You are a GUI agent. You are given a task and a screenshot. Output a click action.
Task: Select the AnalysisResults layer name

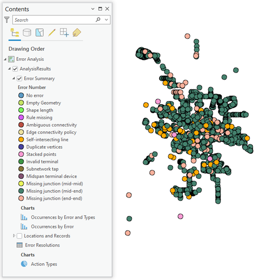pyautogui.click(x=35, y=69)
